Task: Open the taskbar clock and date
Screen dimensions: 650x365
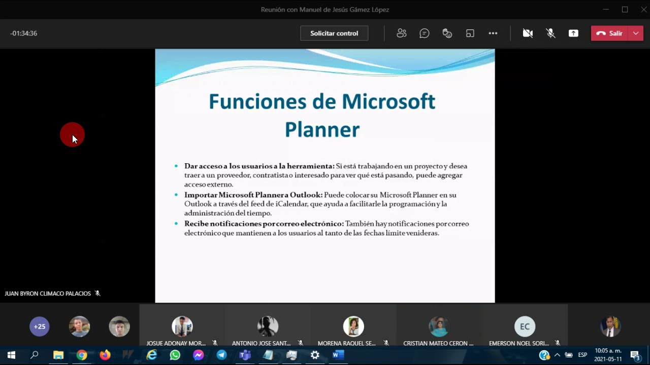Action: tap(608, 355)
